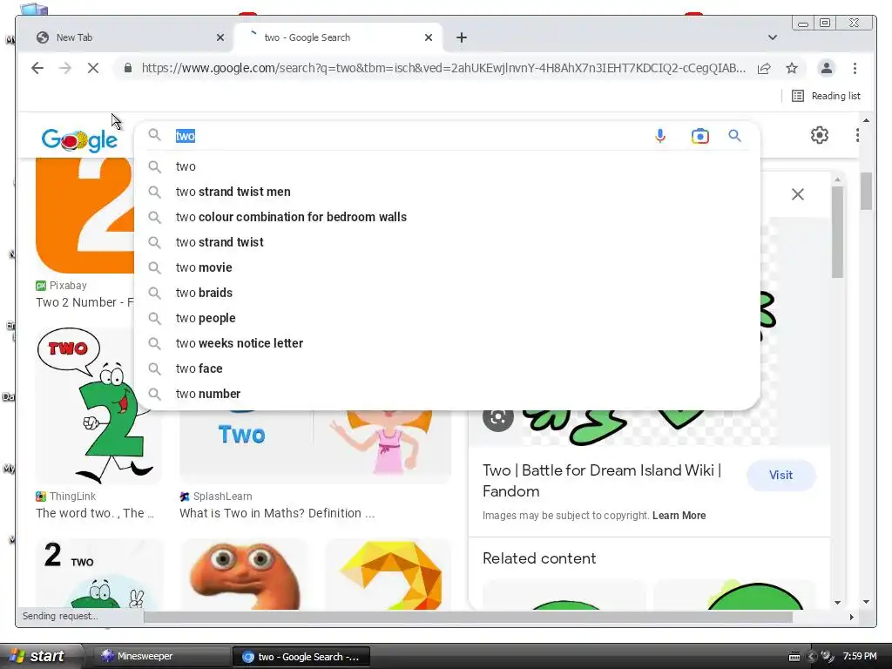Image resolution: width=892 pixels, height=669 pixels.
Task: Select the two - Google Search tab
Action: [339, 37]
